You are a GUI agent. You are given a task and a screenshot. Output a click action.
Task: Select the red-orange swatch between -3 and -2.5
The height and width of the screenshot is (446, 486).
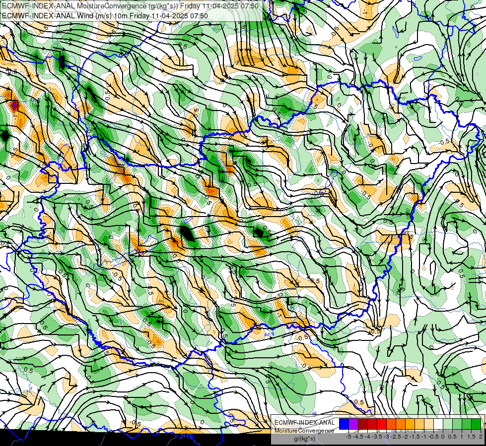pyautogui.click(x=391, y=424)
